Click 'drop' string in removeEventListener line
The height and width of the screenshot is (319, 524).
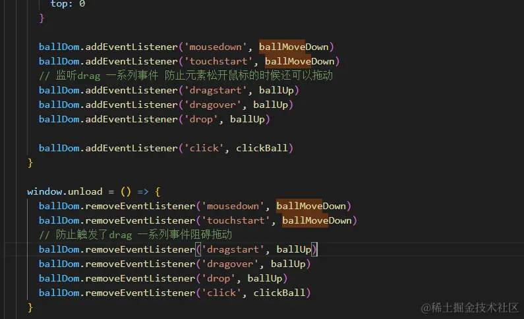coord(219,278)
